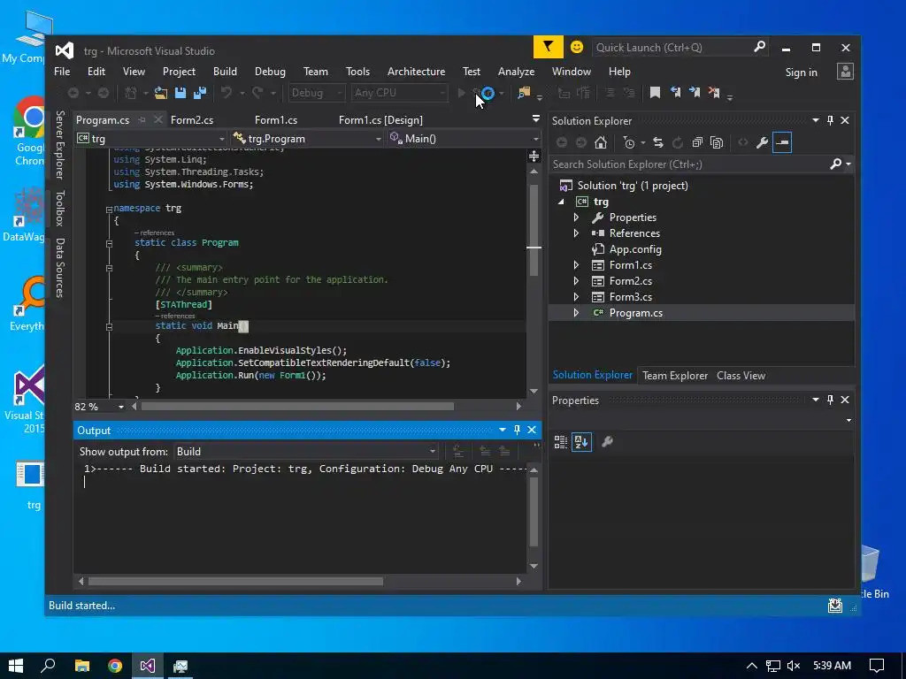906x679 pixels.
Task: Close the Program.cs tab
Action: pos(158,120)
